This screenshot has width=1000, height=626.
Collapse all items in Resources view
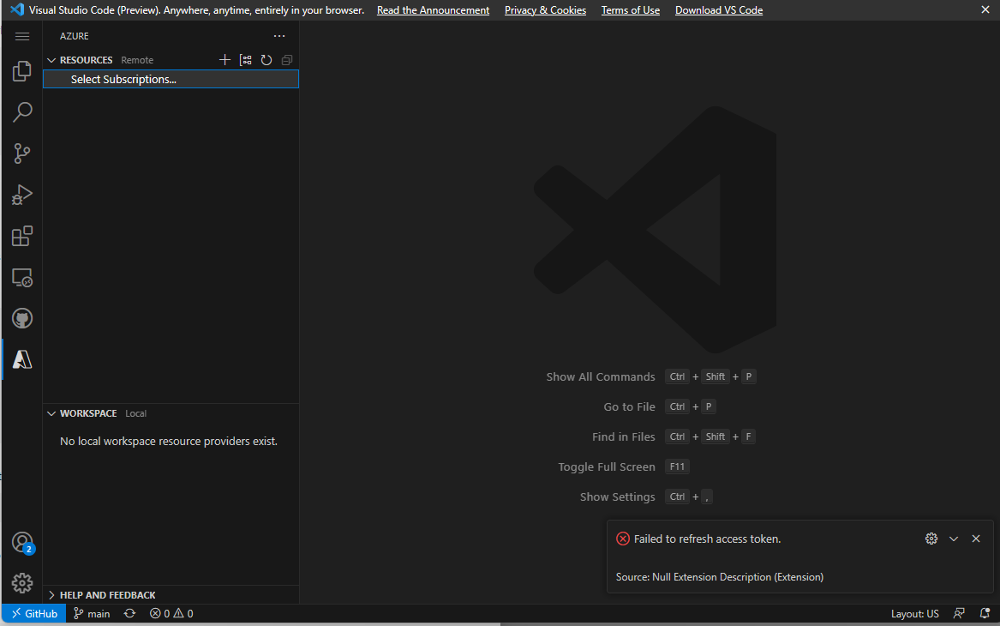286,60
